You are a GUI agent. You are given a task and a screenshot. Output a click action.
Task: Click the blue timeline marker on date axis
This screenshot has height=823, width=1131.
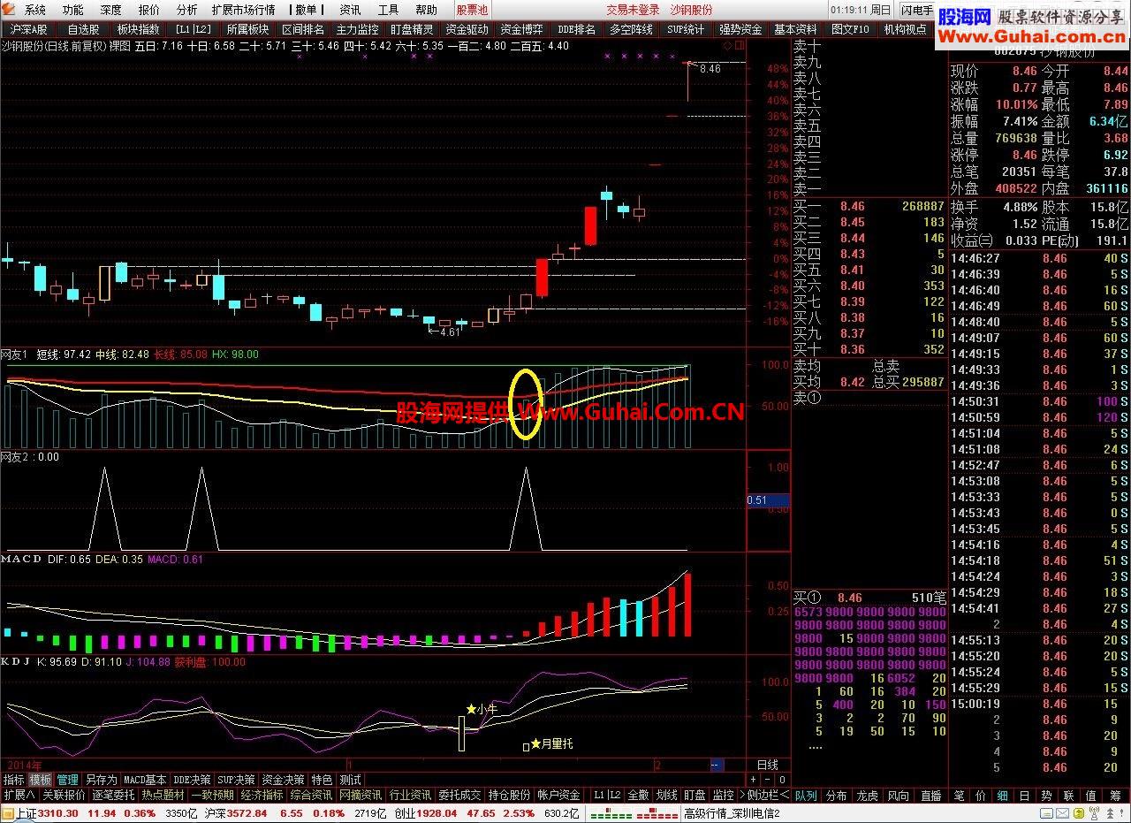[x=717, y=765]
